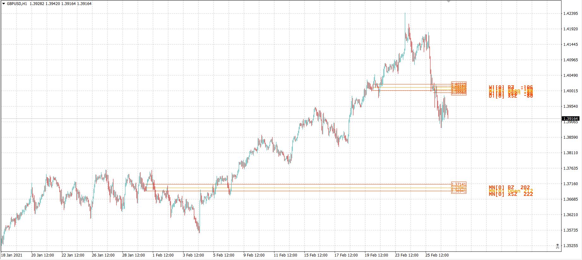Click the '25 Feb 12:00' time axis label
582x260 pixels.
point(437,255)
